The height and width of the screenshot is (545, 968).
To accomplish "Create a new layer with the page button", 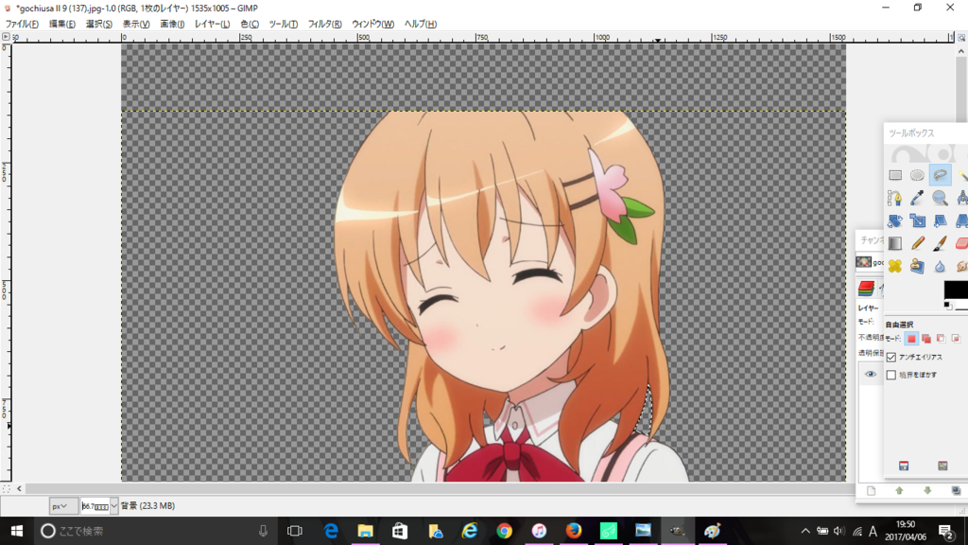I will [871, 489].
